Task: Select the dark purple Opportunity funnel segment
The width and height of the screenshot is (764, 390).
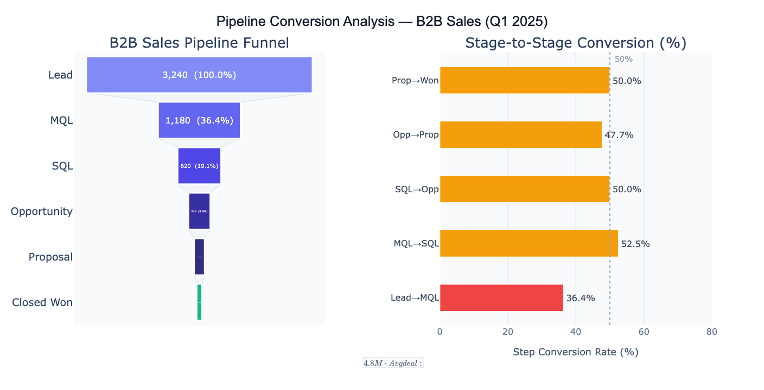Action: (x=199, y=211)
